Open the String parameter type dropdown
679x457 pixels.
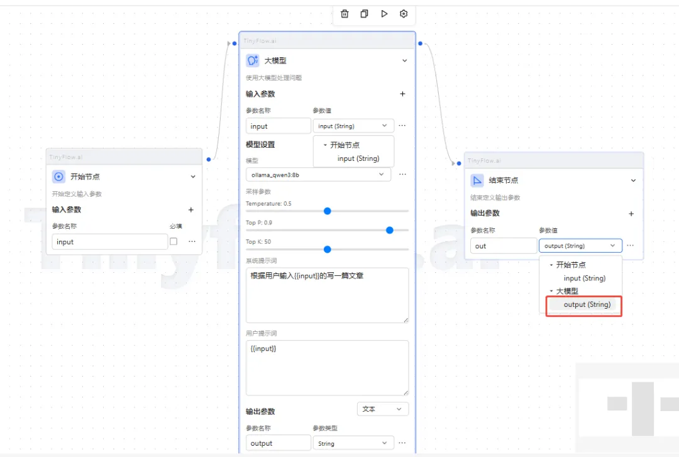pos(353,443)
